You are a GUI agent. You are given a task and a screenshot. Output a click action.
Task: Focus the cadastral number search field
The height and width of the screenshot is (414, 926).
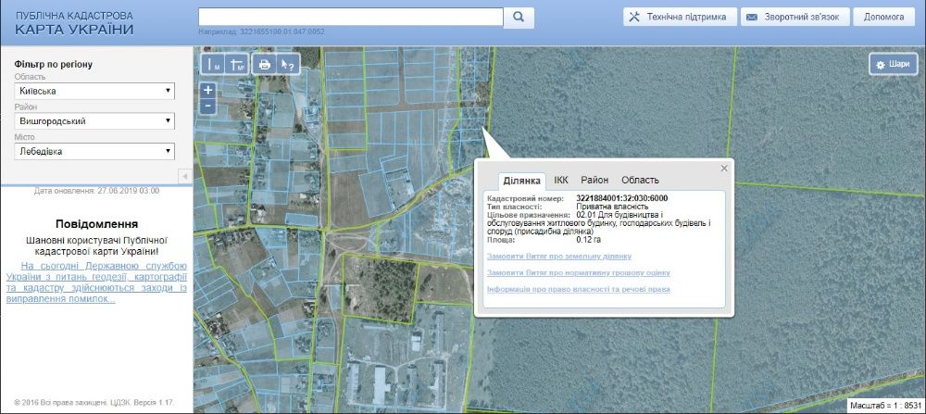tap(351, 17)
